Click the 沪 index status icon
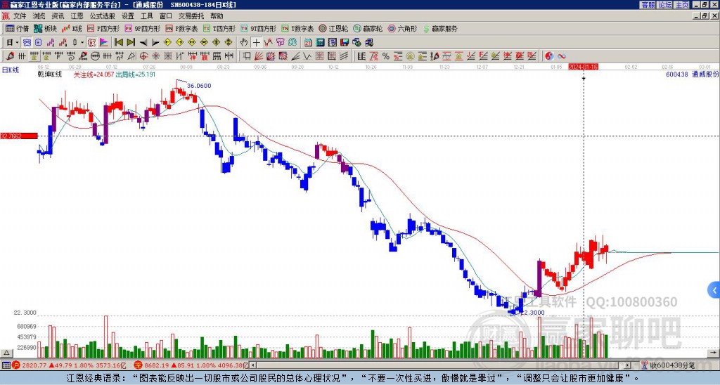Screen dimensions: 720x385 16,365
